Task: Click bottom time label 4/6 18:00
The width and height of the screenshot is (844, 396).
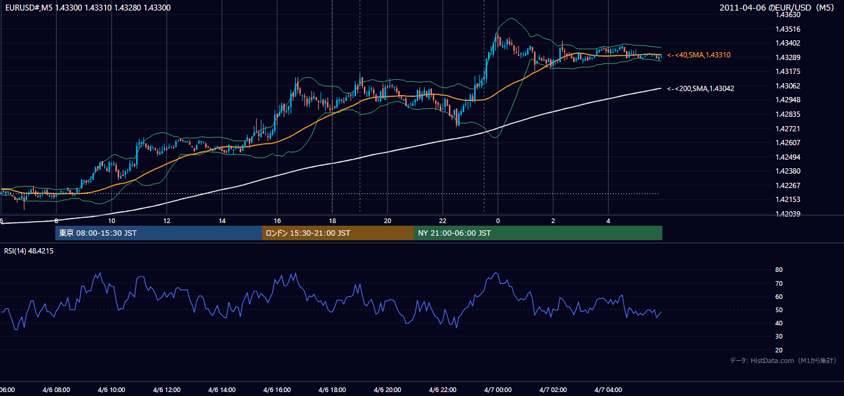Action: (332, 390)
